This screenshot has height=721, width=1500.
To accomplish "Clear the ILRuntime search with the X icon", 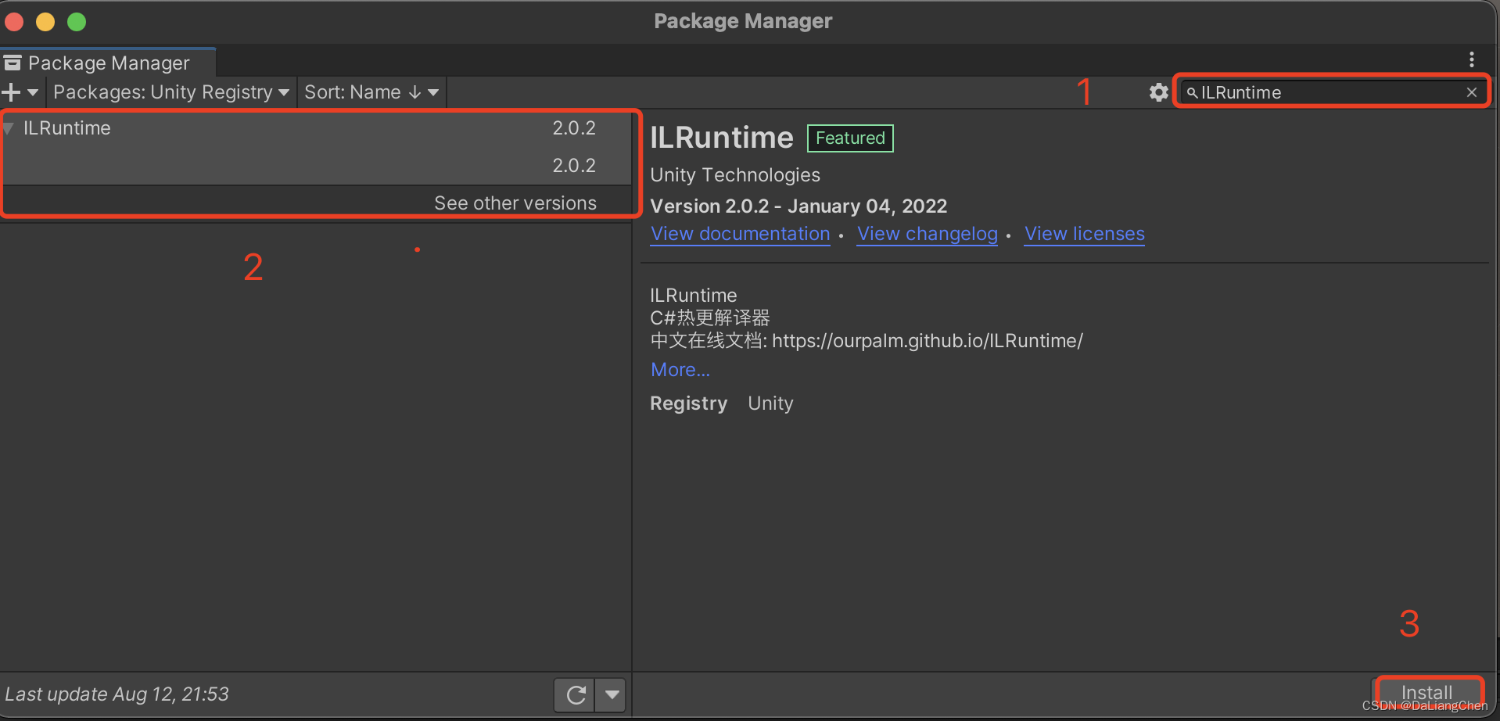I will click(1472, 91).
